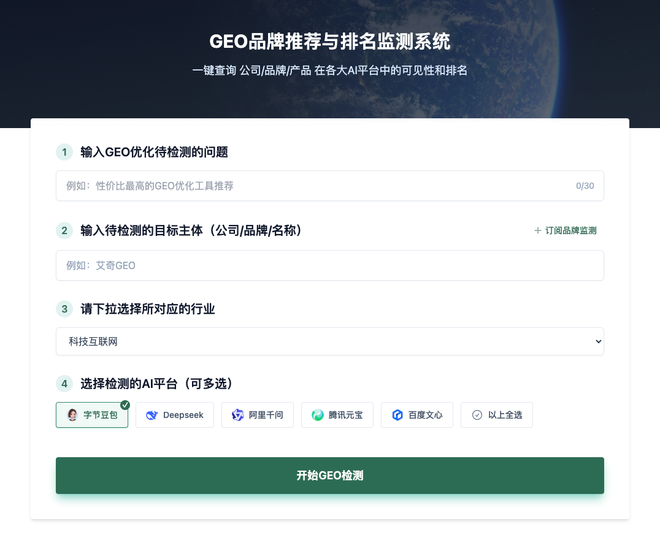Image resolution: width=660 pixels, height=543 pixels.
Task: Click the circled check icon beside 以上全选
Action: click(477, 415)
